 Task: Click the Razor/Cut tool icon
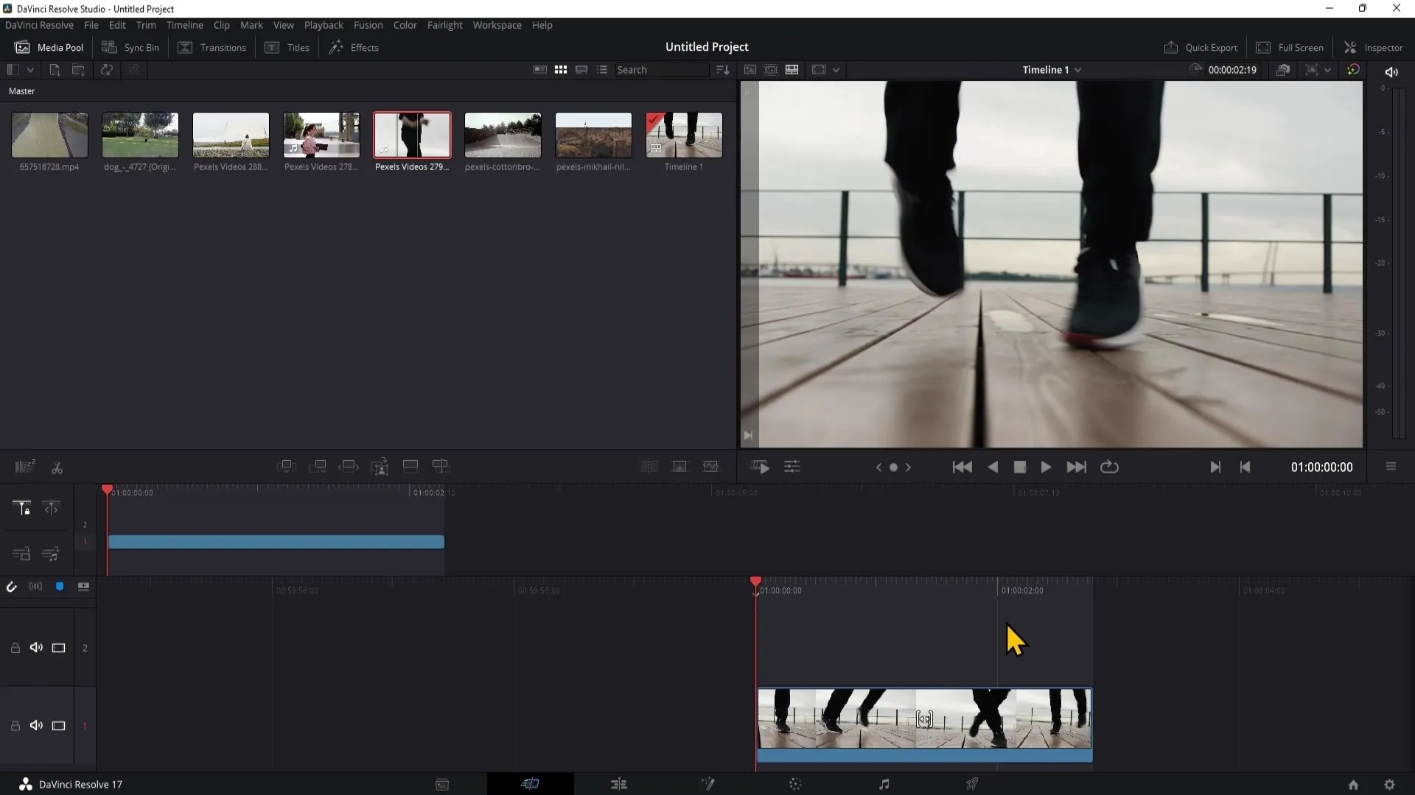point(56,468)
